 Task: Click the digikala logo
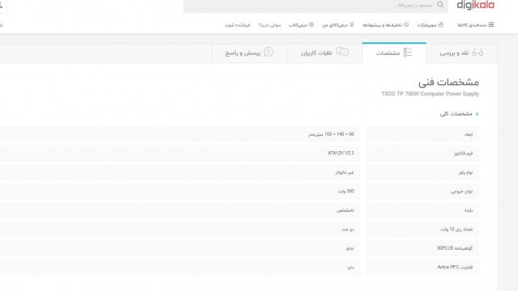pos(475,5)
